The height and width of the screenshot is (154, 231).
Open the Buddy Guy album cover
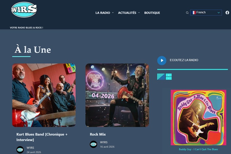pyautogui.click(x=198, y=118)
